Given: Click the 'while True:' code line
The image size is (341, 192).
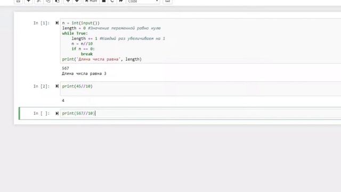Looking at the screenshot, I should tap(75, 33).
